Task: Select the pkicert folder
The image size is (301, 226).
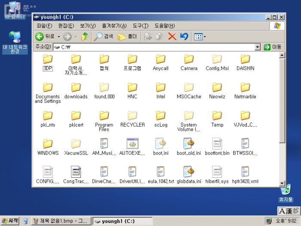Action: (x=76, y=119)
